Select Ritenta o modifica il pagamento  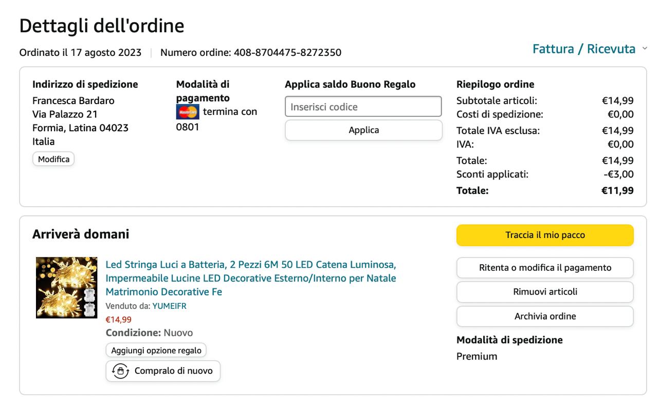[x=545, y=268]
